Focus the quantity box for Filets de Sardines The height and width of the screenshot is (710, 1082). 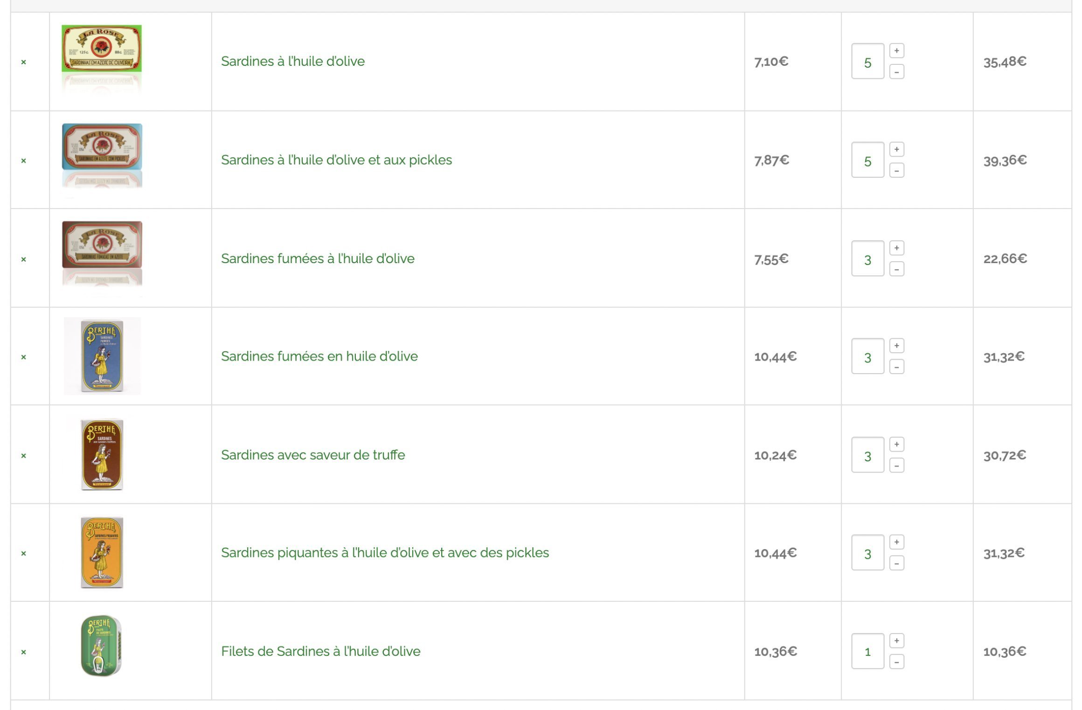click(x=867, y=651)
